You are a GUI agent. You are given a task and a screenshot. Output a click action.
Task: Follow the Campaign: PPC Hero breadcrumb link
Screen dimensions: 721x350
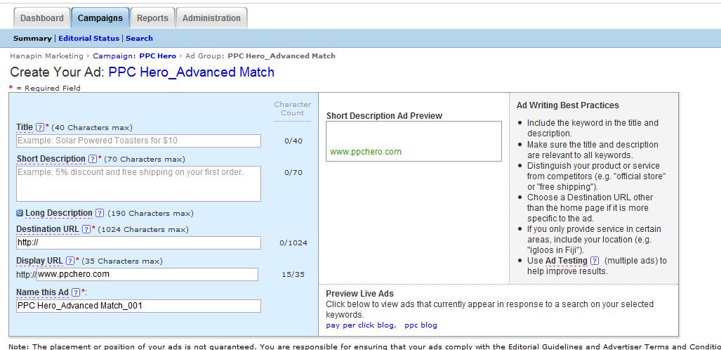coord(134,56)
